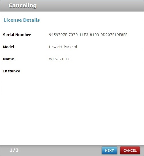The height and width of the screenshot is (156, 144).
Task: Select the serial number value 9459797F-7370-11E3-8103-0D207F19F8FF
Action: tap(88, 35)
